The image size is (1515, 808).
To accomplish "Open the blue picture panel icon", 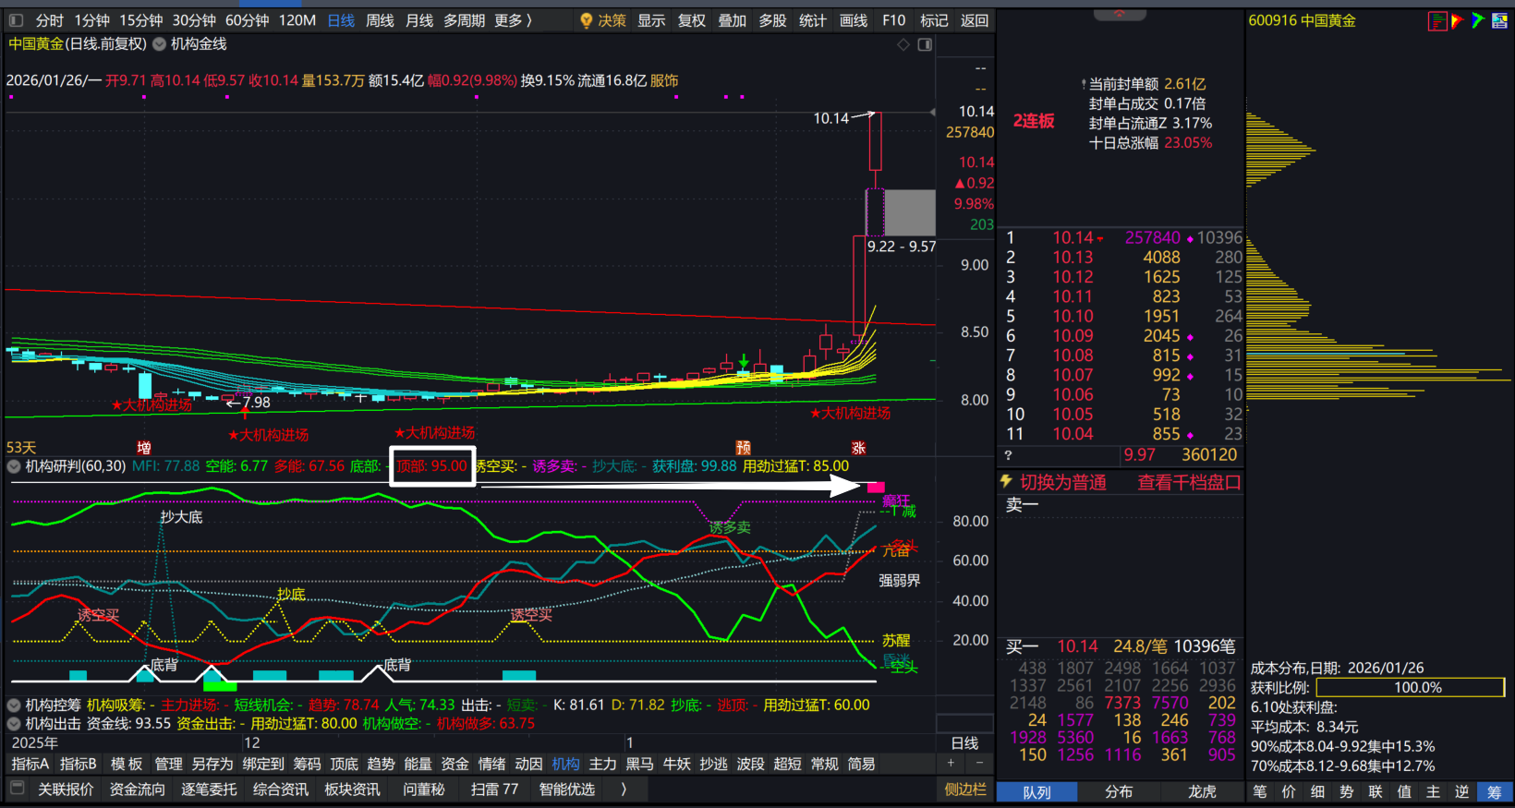I will tap(1499, 20).
